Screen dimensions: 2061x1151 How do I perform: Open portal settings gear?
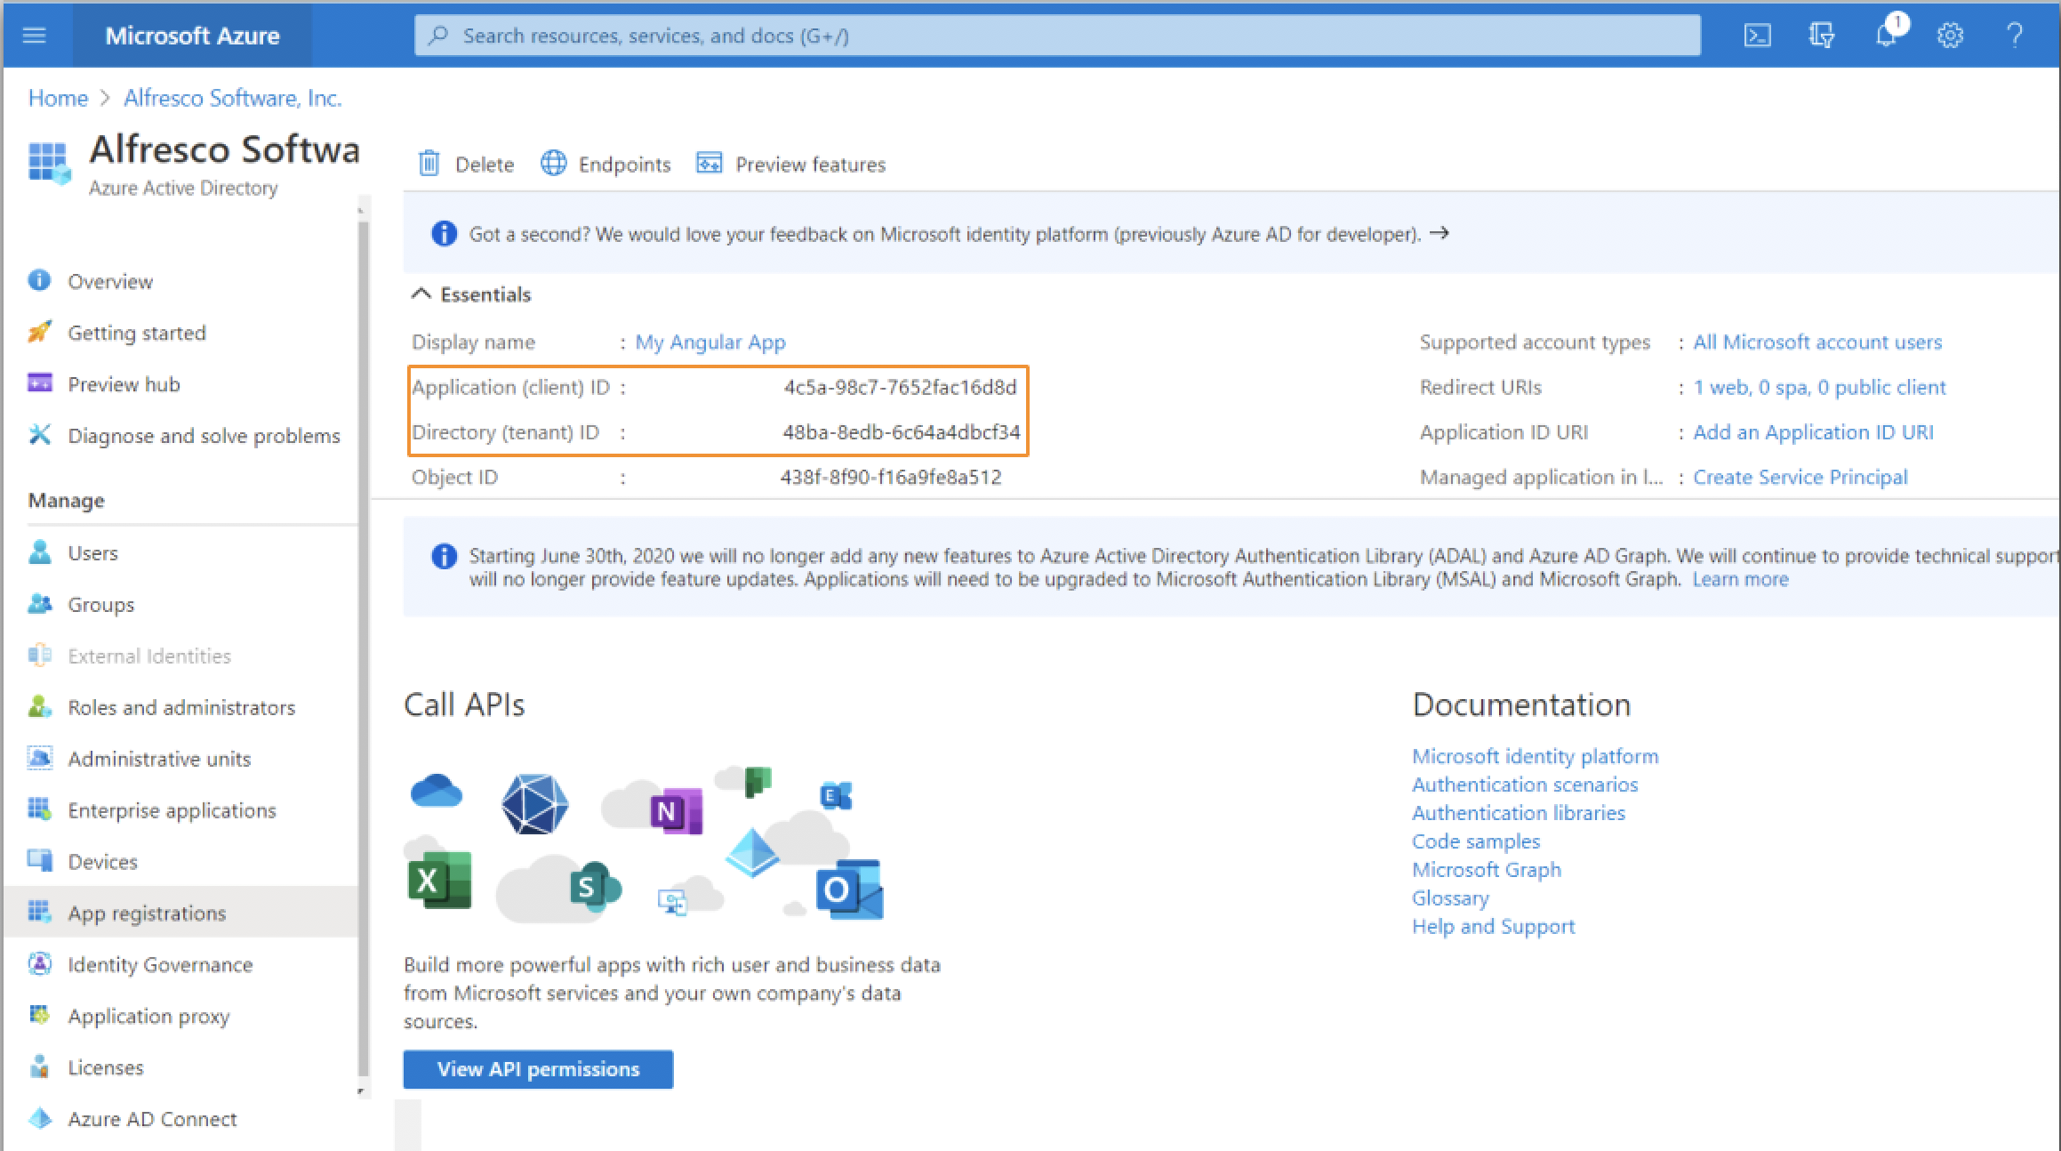(x=1951, y=35)
